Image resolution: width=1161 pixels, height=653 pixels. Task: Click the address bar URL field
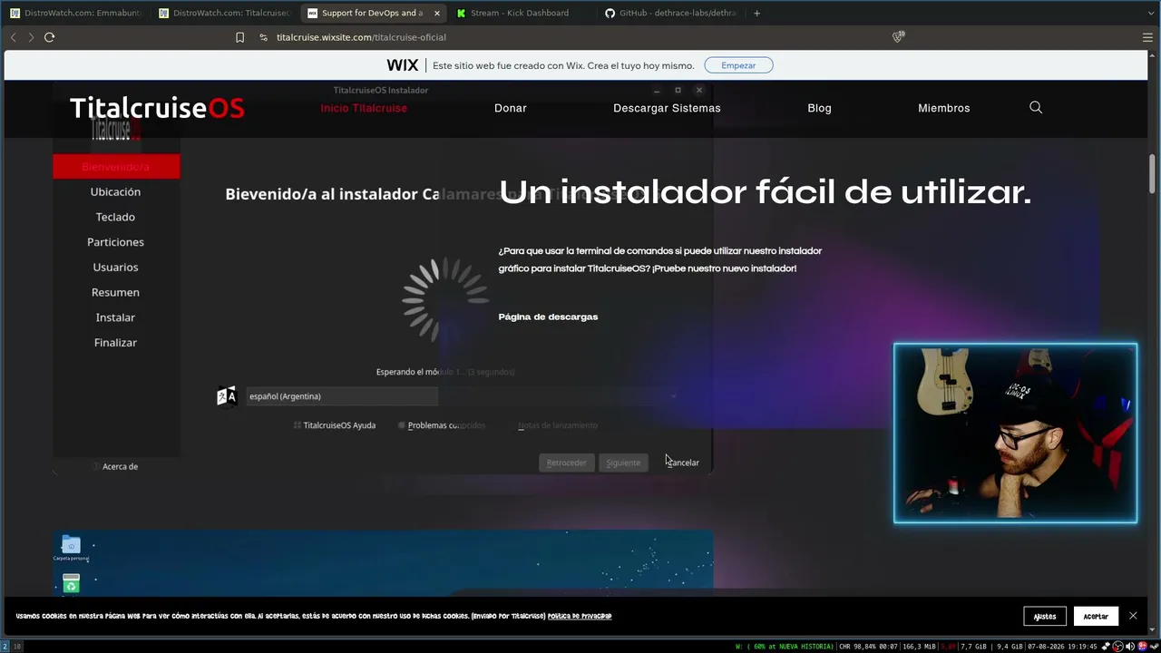click(x=361, y=37)
